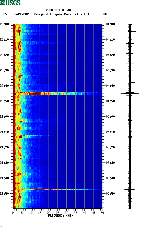This screenshot has width=141, height=229.
Task: Click the '20:00' PST time label
Action: pyautogui.click(x=5, y=24)
